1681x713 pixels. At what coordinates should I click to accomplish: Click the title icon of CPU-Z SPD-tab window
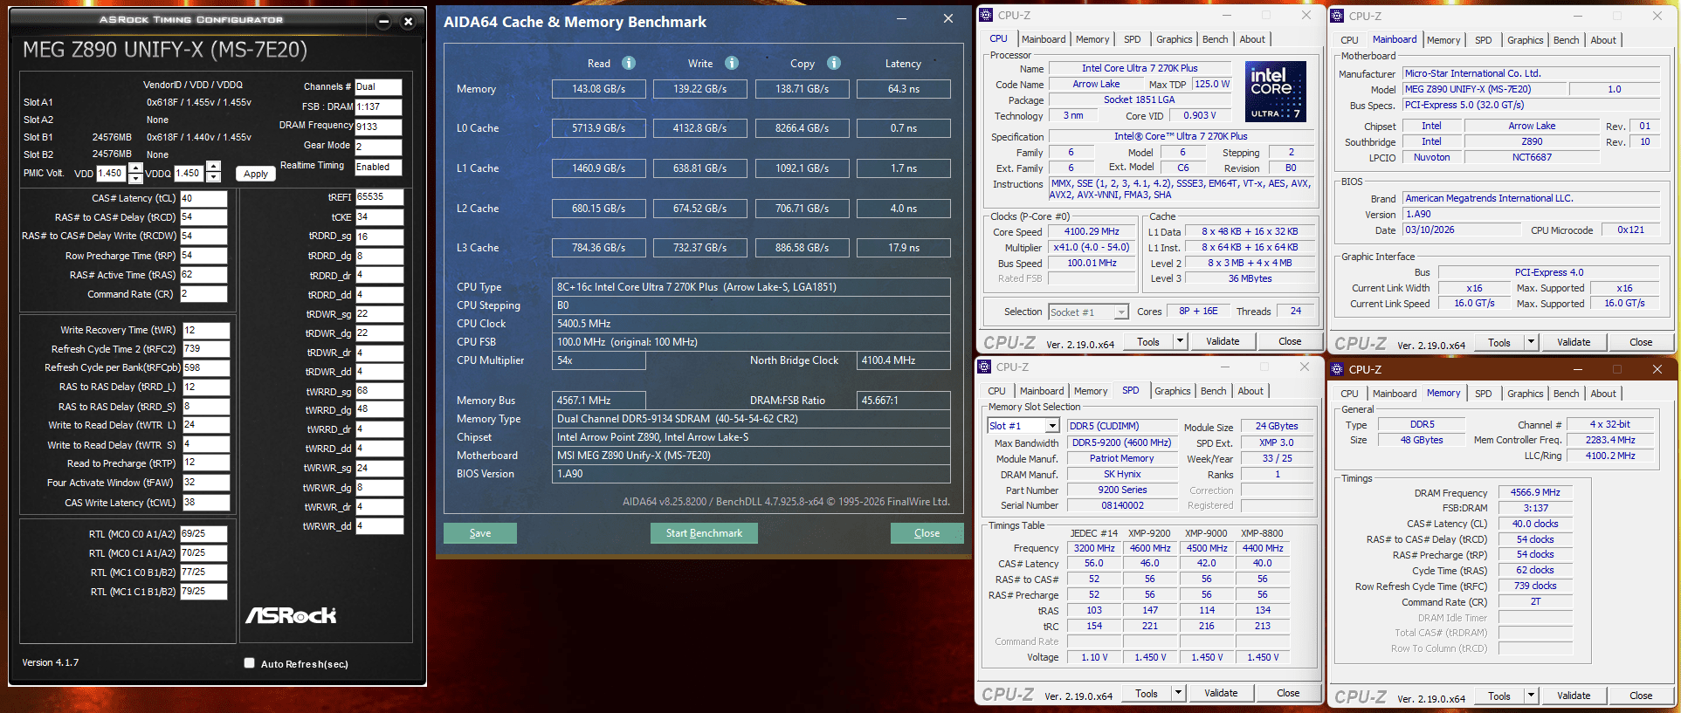pos(984,367)
